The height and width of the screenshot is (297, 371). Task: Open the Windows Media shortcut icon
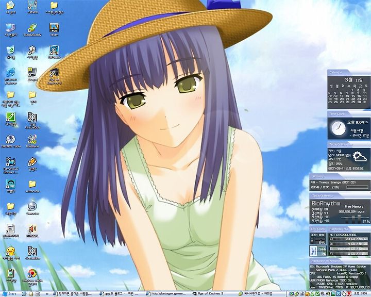(32, 277)
